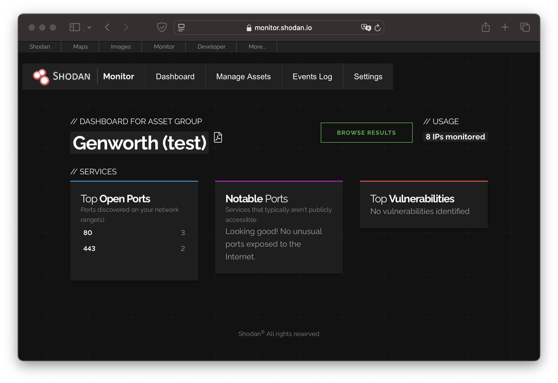Select port 443 in Top Open Ports

[89, 248]
